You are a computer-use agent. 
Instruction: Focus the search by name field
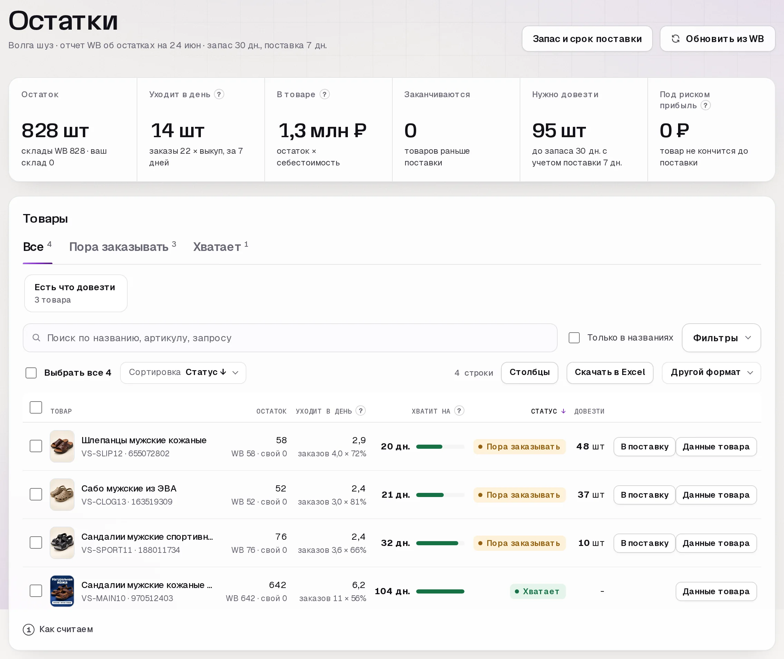[x=290, y=338]
